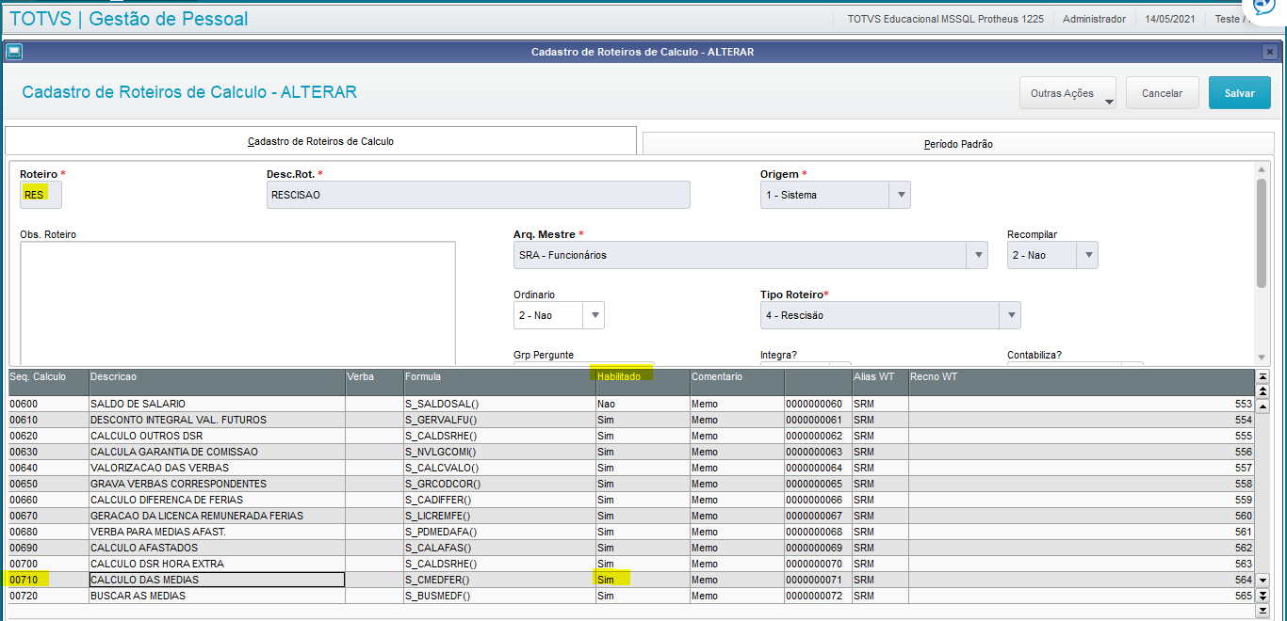The height and width of the screenshot is (621, 1287).
Task: Select the CALCULO AFASTADOS cell
Action: point(217,548)
